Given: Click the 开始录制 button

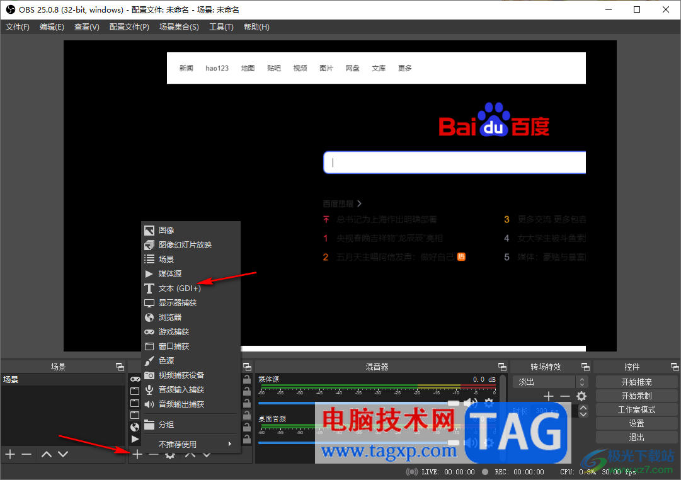Looking at the screenshot, I should 636,396.
